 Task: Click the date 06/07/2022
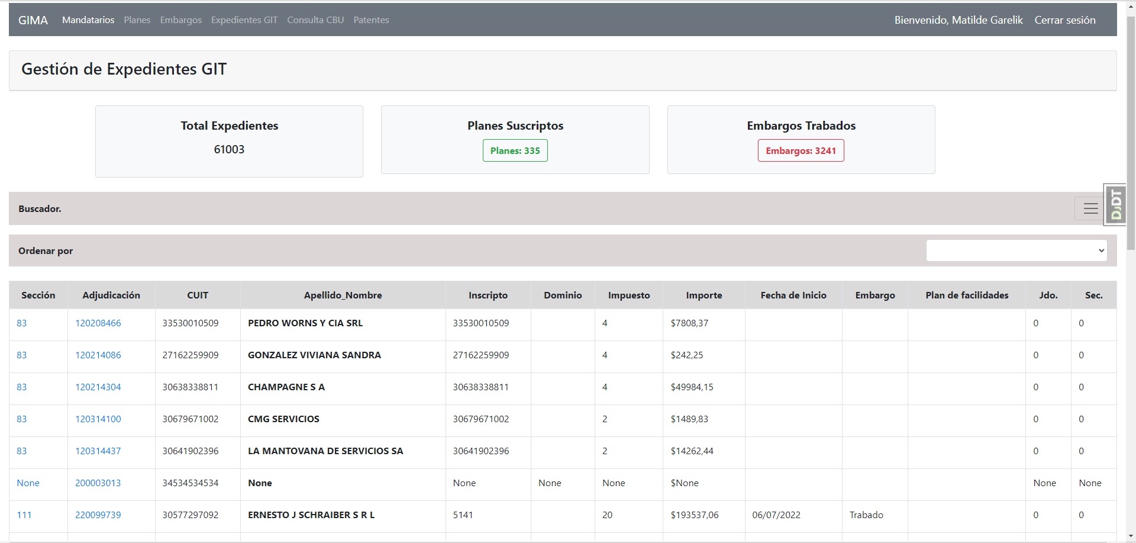776,515
